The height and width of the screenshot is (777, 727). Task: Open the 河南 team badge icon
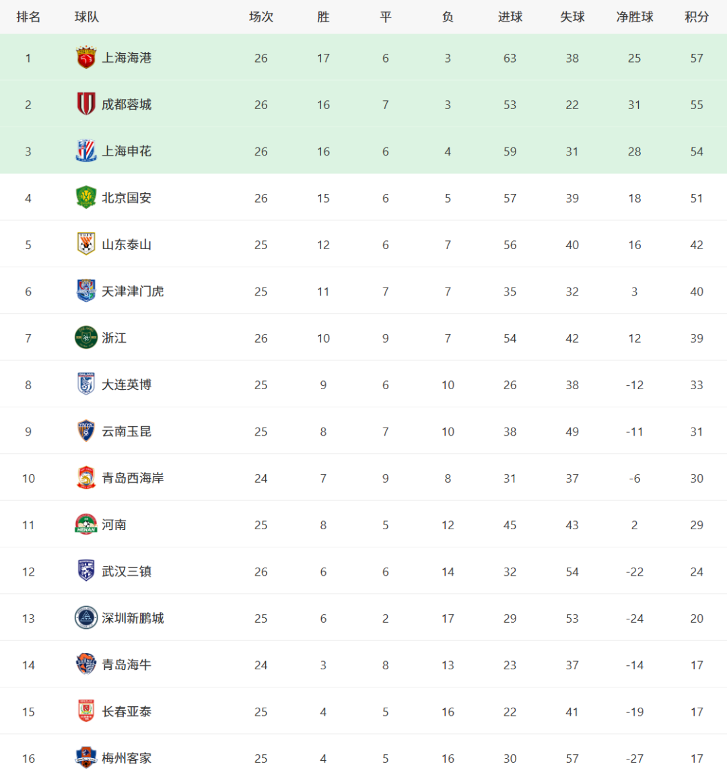85,525
